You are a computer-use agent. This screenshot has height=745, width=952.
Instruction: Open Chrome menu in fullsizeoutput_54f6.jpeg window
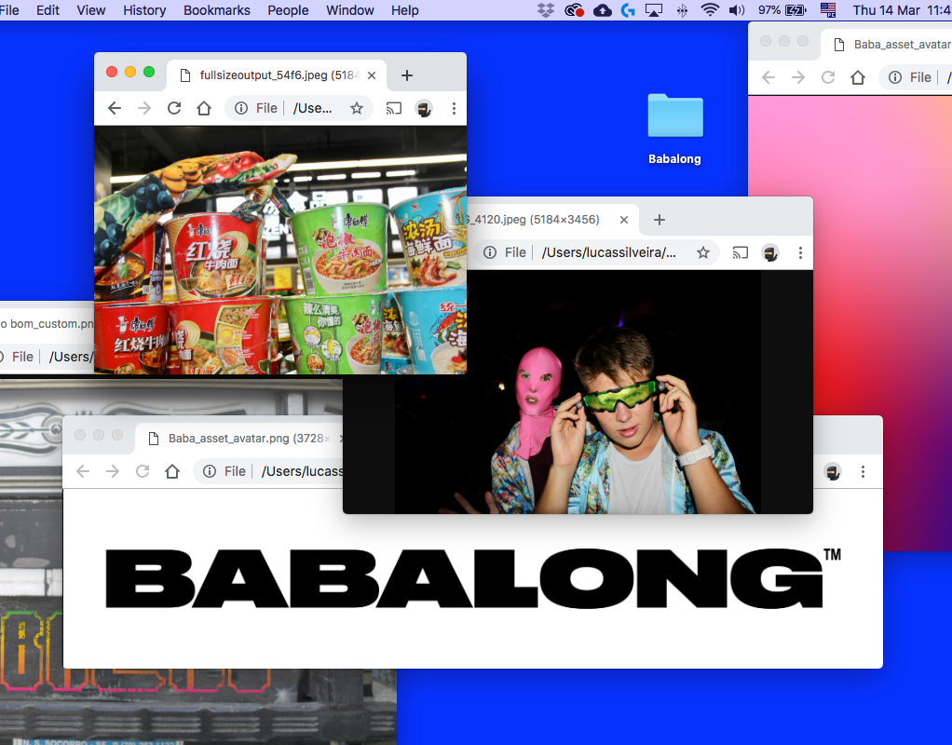tap(454, 109)
